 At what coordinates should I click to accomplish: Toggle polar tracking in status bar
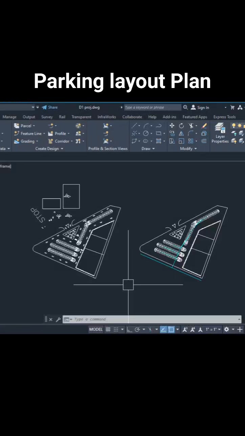point(137,329)
